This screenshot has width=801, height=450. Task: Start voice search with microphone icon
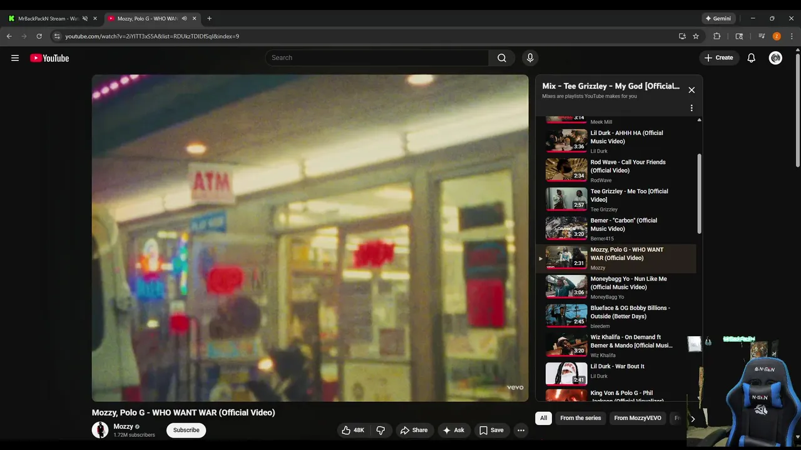[530, 57]
